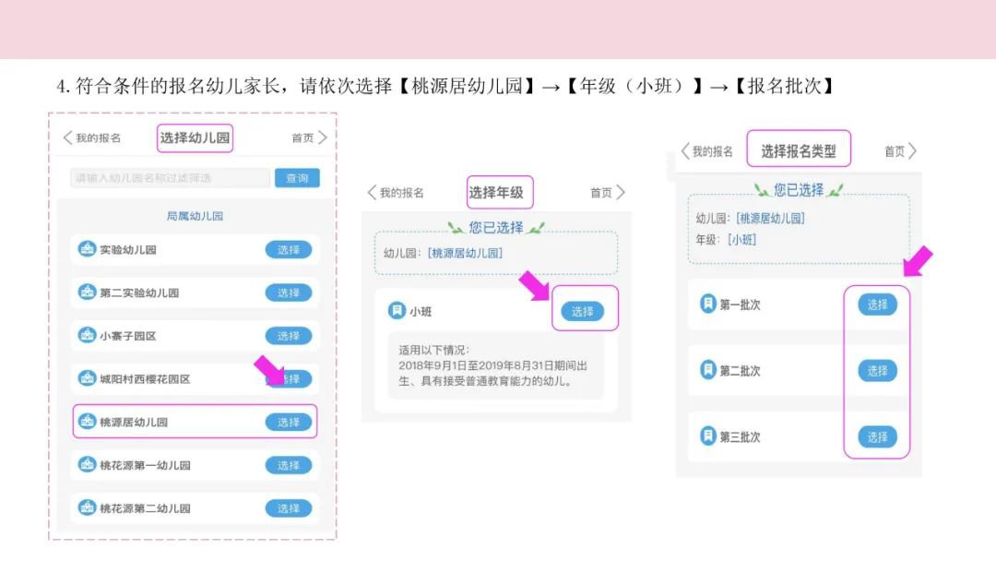
Task: Click the 查询 search button
Action: [297, 178]
